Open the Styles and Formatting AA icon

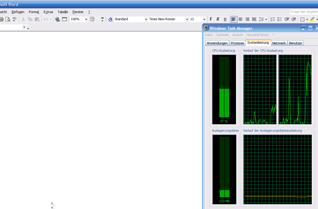tap(110, 19)
